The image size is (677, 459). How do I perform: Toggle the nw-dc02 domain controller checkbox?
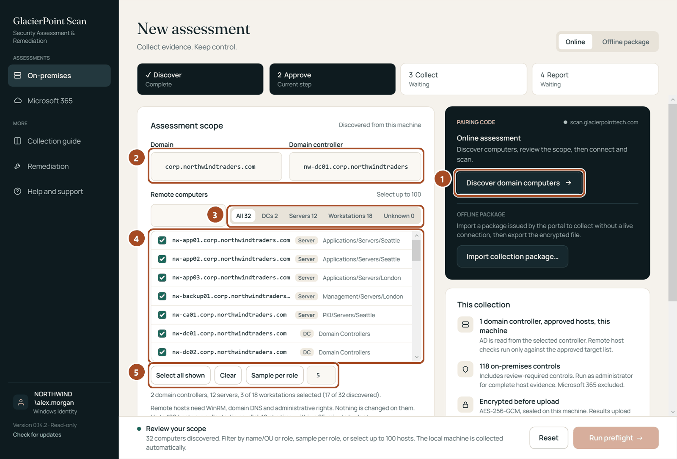tap(162, 352)
